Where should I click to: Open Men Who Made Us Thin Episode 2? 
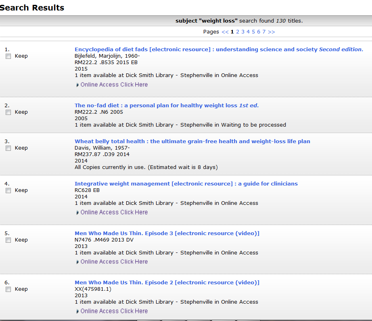(167, 283)
